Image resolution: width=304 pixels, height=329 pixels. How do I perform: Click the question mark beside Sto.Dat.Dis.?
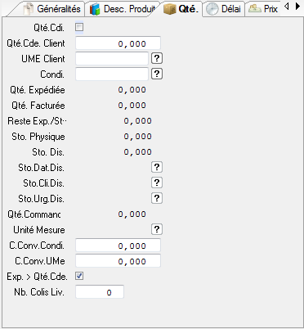point(157,167)
